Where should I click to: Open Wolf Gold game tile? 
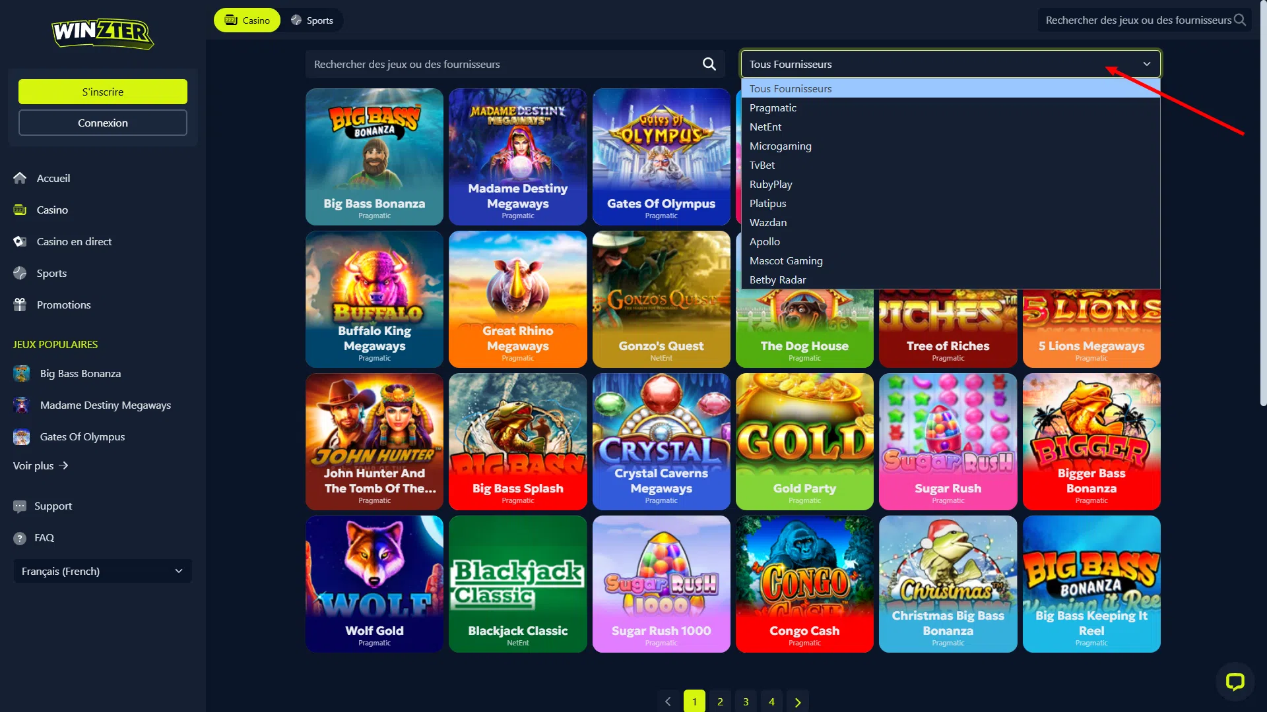point(374,584)
